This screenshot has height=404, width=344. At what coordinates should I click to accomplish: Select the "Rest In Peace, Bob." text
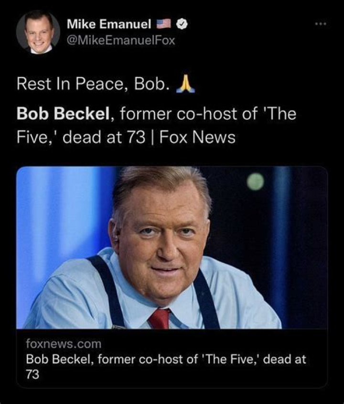[x=93, y=85]
